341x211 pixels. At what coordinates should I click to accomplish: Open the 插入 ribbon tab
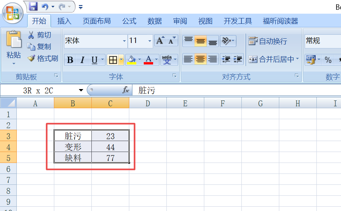point(64,21)
